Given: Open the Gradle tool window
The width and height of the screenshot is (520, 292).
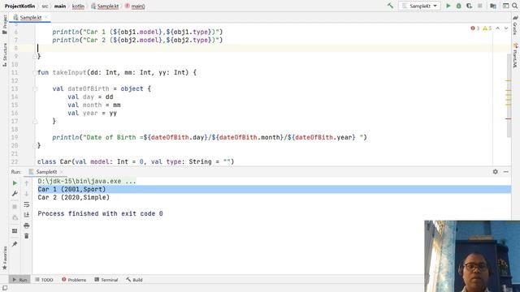Looking at the screenshot, I should 515,26.
